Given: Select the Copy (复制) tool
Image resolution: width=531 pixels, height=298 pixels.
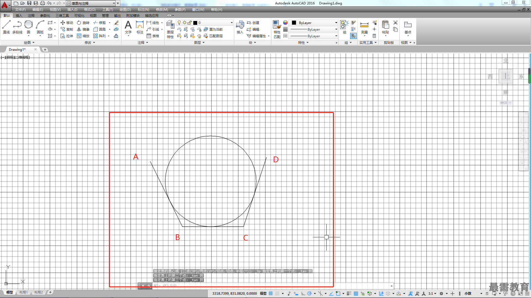Looking at the screenshot, I should coord(67,29).
